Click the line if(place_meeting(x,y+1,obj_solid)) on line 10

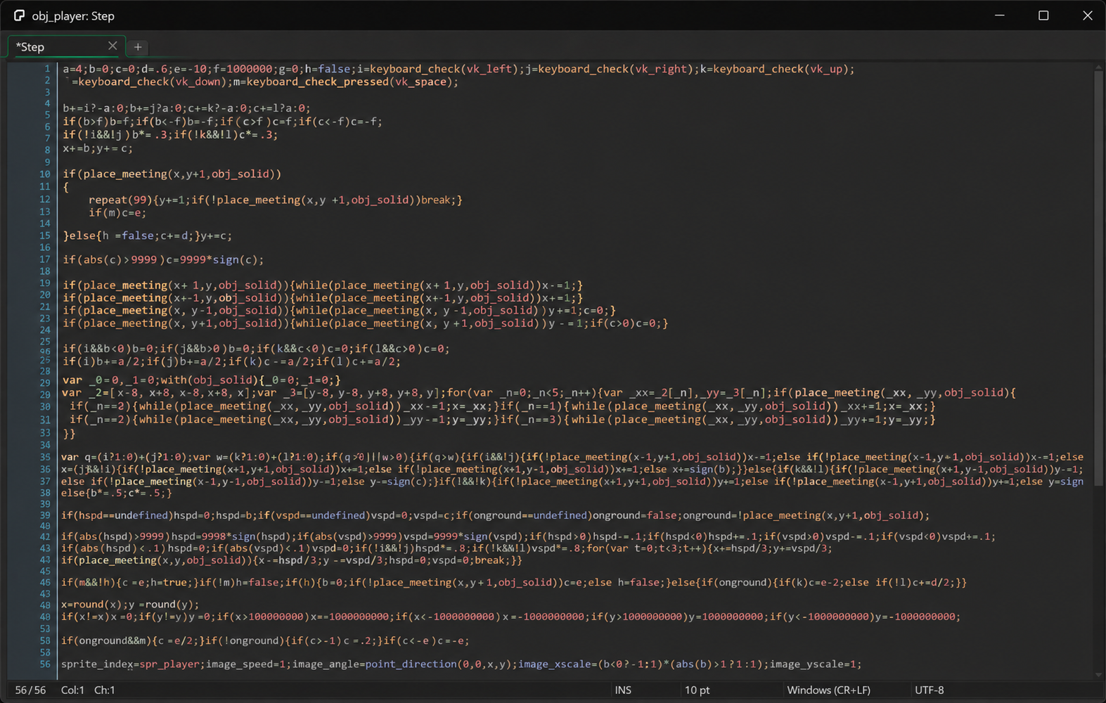[172, 174]
